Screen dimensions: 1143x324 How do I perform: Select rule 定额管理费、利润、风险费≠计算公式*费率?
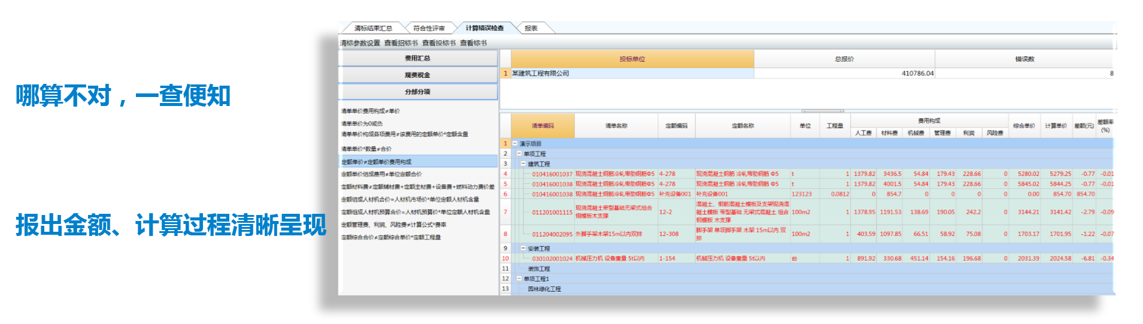(393, 225)
